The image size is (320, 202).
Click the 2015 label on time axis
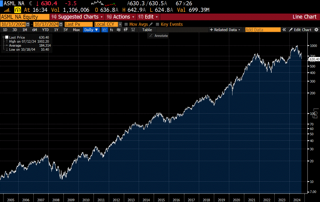[x=161, y=200]
